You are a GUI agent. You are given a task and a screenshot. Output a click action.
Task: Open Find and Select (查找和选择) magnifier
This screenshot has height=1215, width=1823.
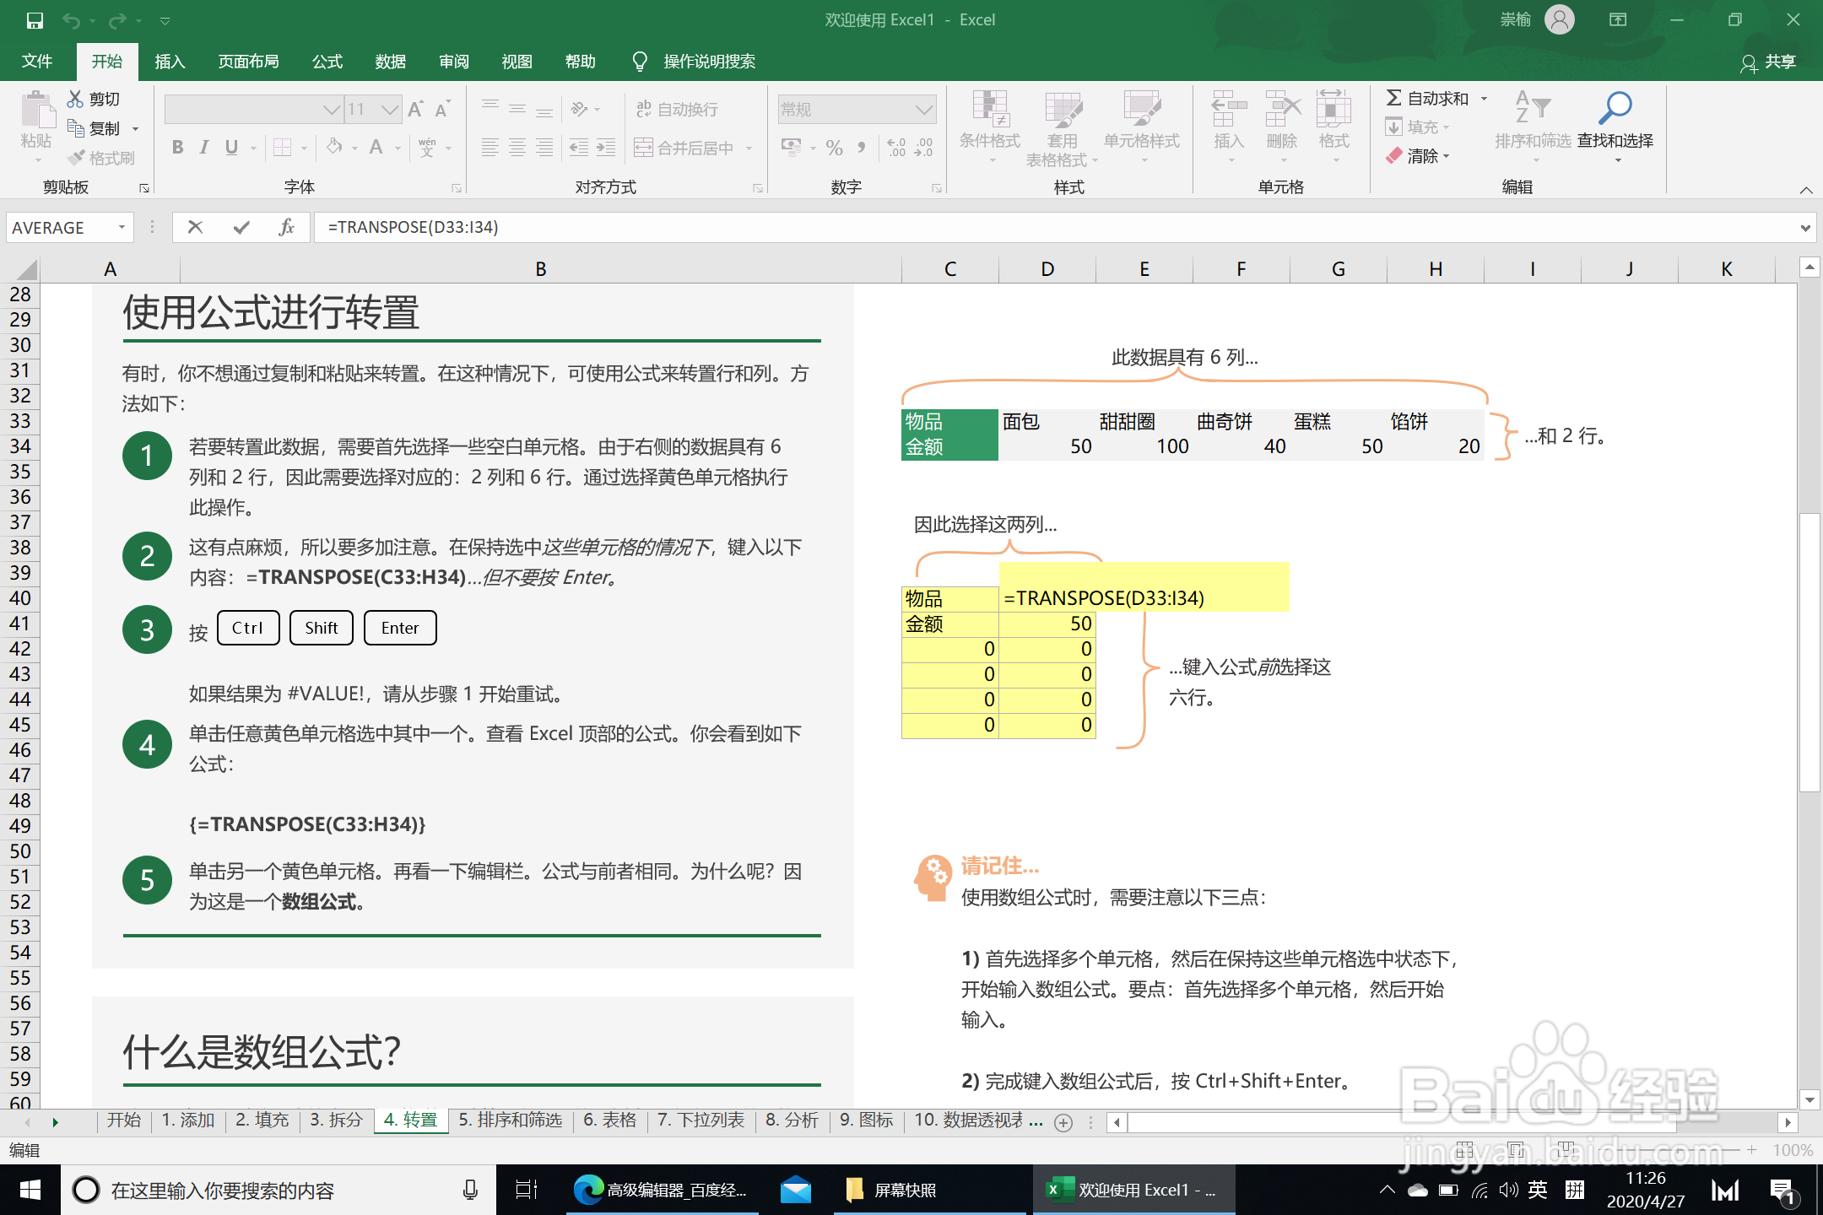[1615, 108]
